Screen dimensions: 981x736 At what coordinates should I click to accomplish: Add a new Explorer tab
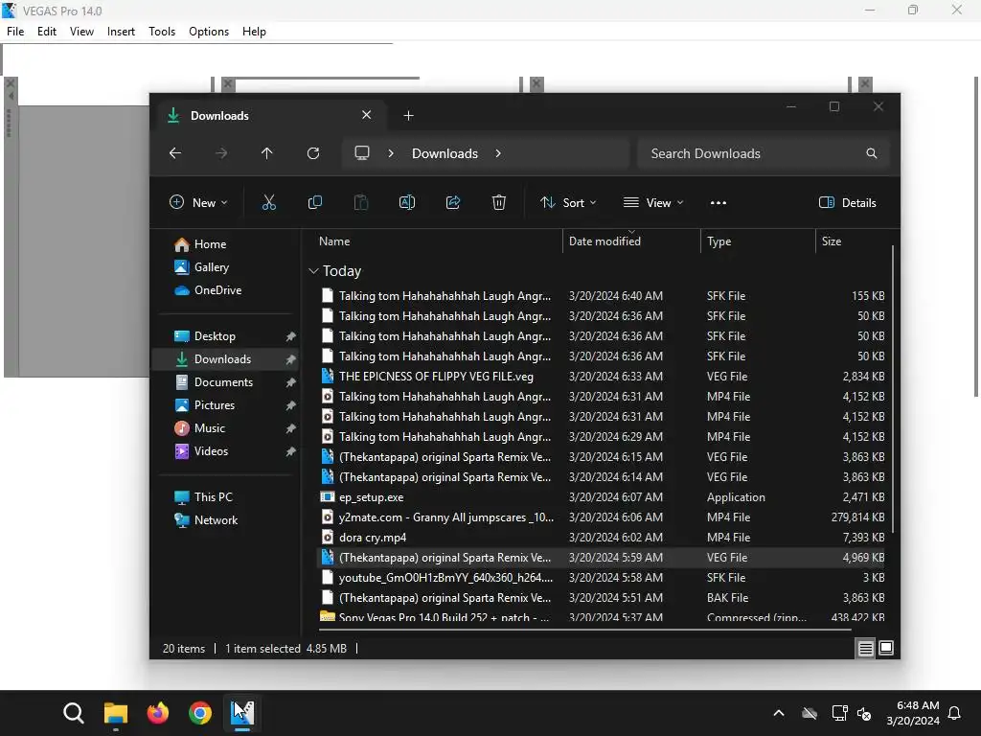click(x=408, y=116)
